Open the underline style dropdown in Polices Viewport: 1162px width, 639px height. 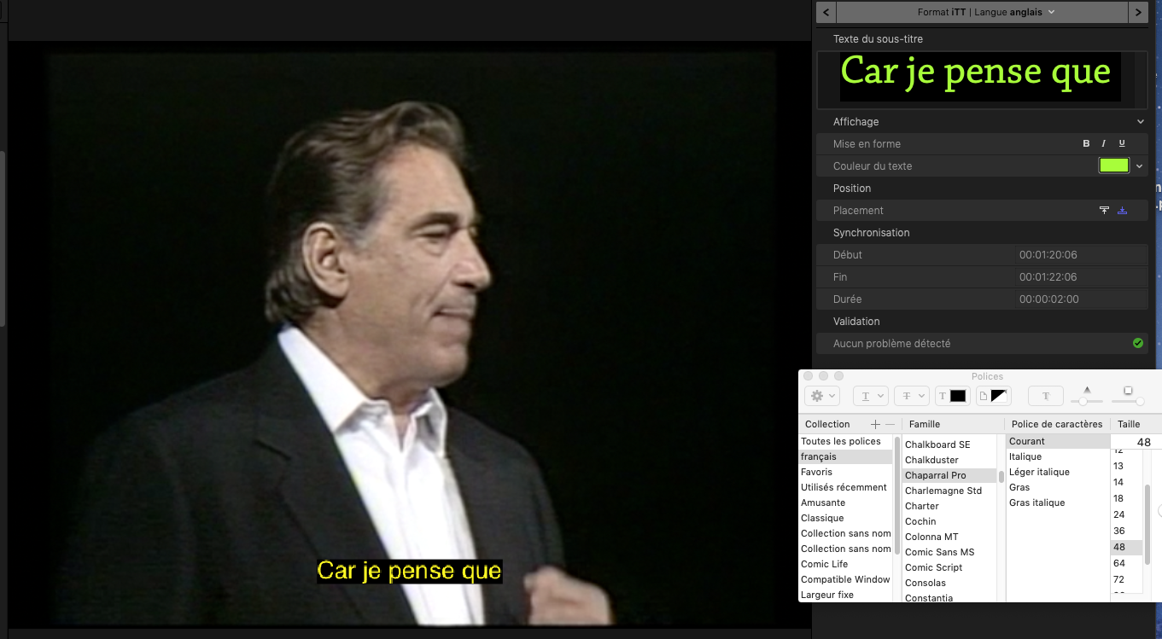tap(871, 396)
